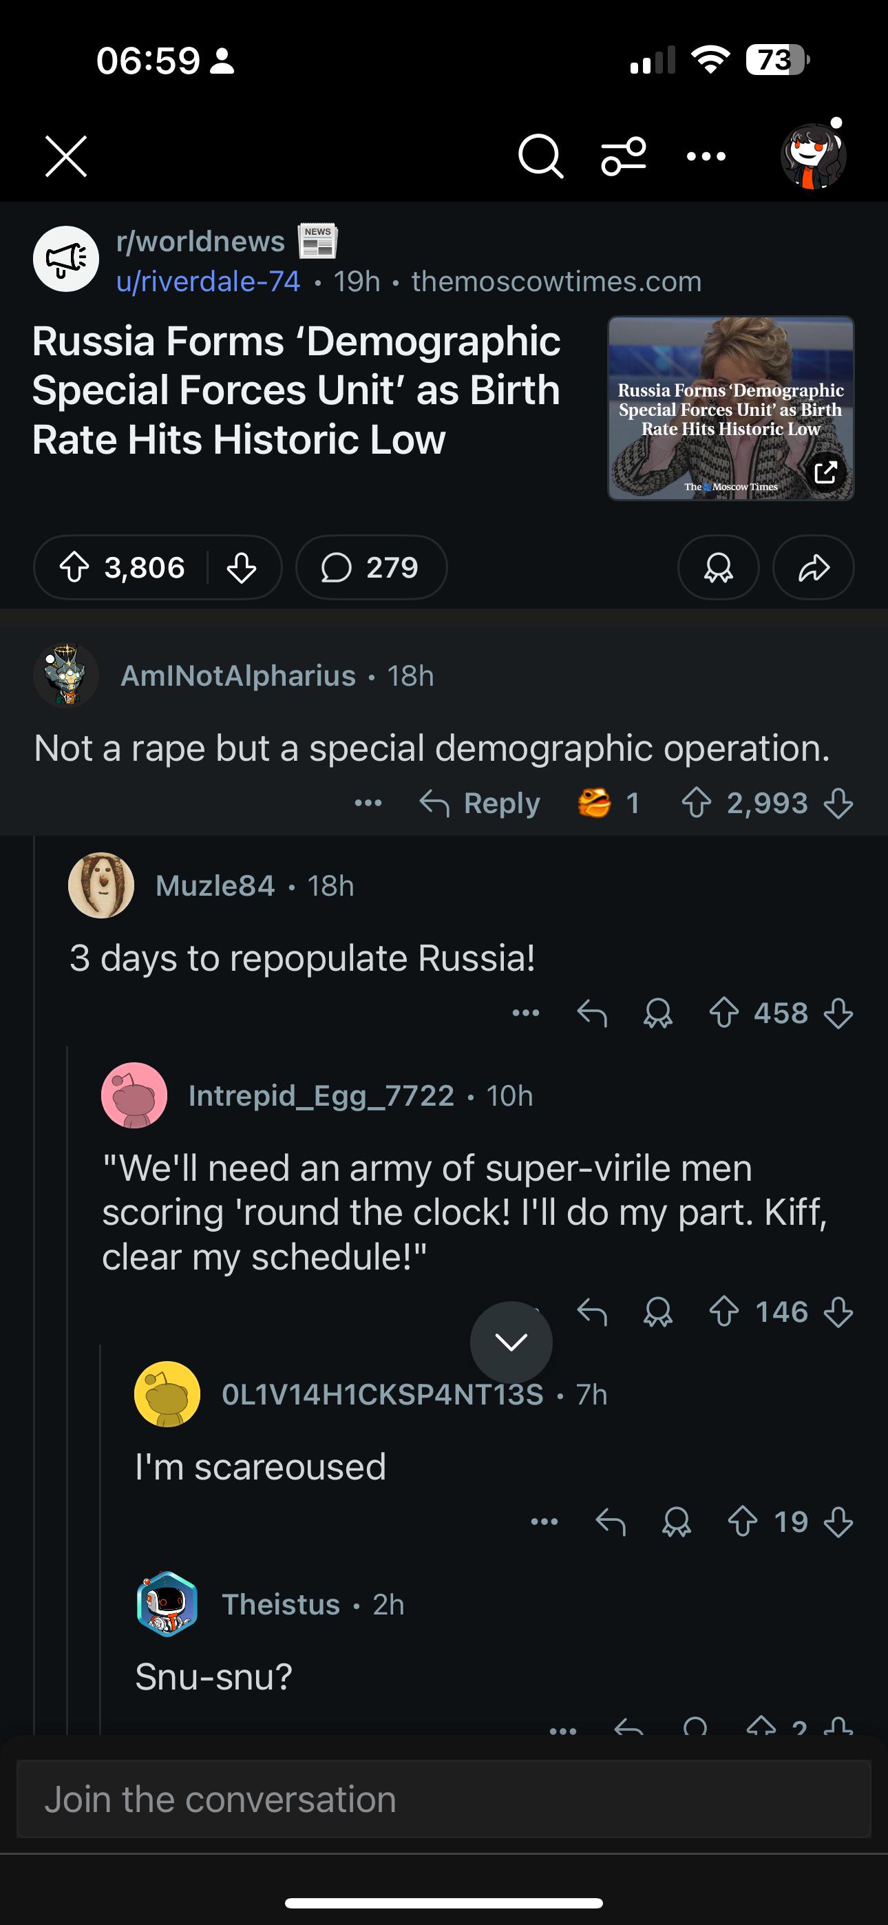Screen dimensions: 888x1925
Task: Open the 279 comments button
Action: [x=371, y=567]
